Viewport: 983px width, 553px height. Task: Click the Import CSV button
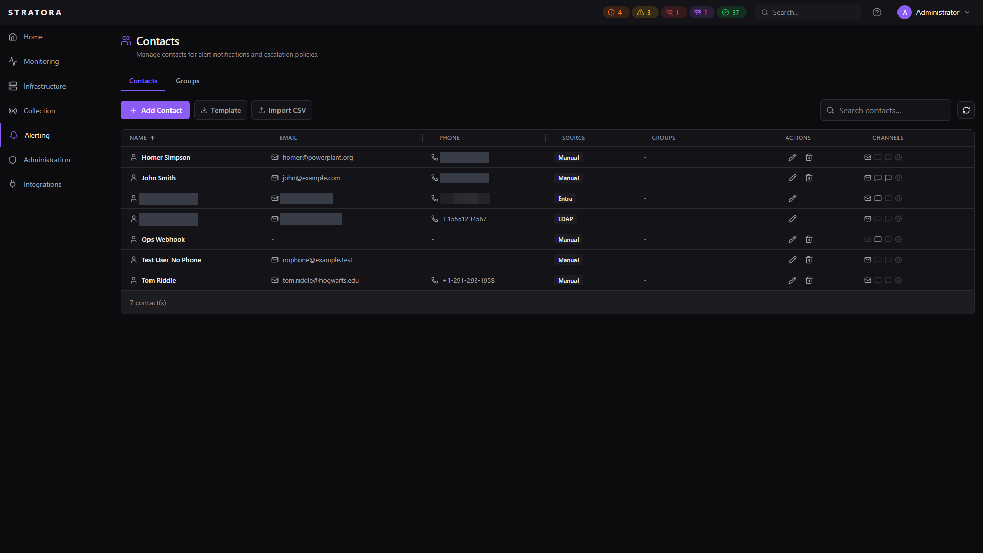282,110
